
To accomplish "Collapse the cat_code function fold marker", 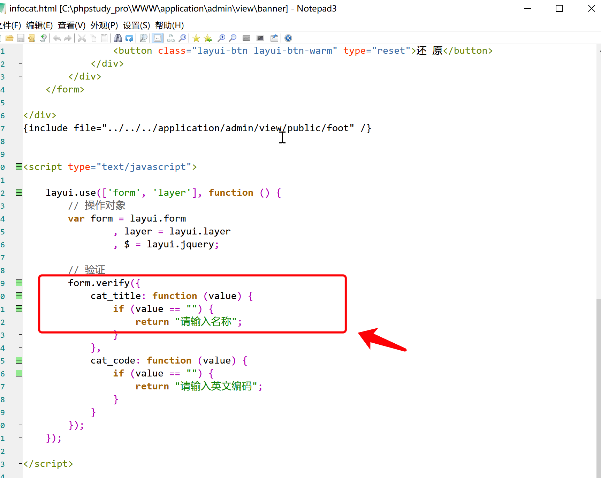I will pyautogui.click(x=19, y=360).
